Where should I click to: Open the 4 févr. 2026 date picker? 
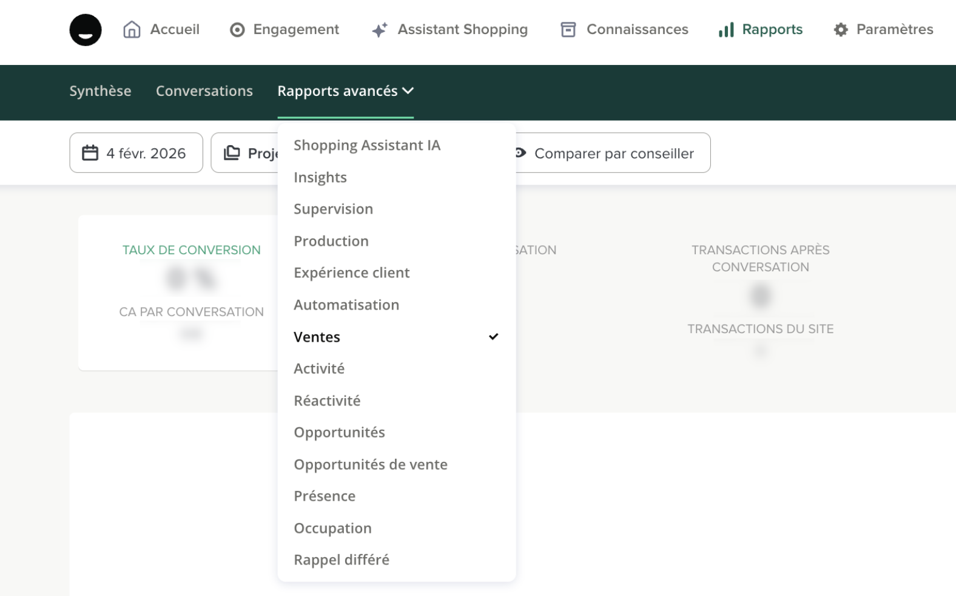pyautogui.click(x=146, y=154)
